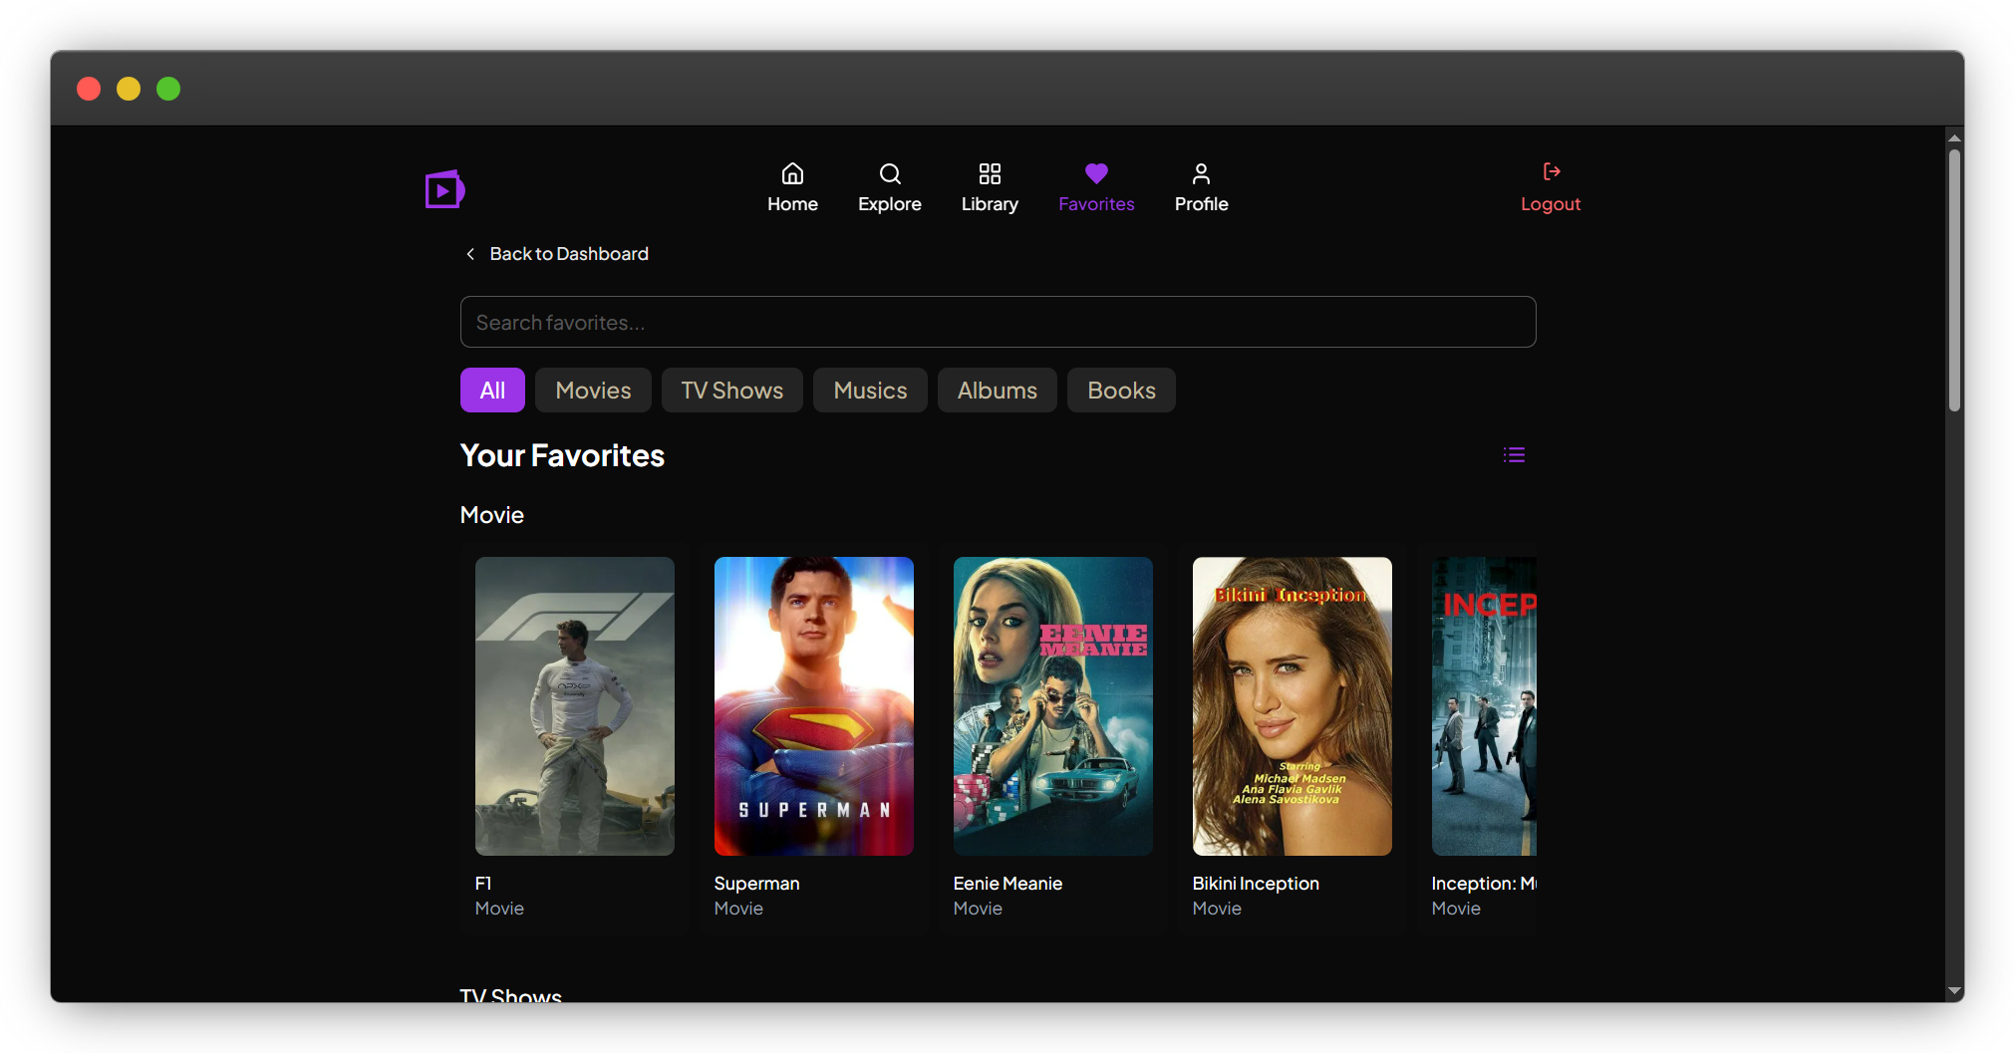The height and width of the screenshot is (1053, 2015).
Task: Select the All filter tab
Action: click(x=492, y=391)
